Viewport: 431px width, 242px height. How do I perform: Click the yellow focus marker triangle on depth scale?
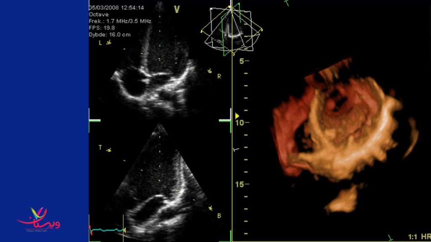(237, 116)
